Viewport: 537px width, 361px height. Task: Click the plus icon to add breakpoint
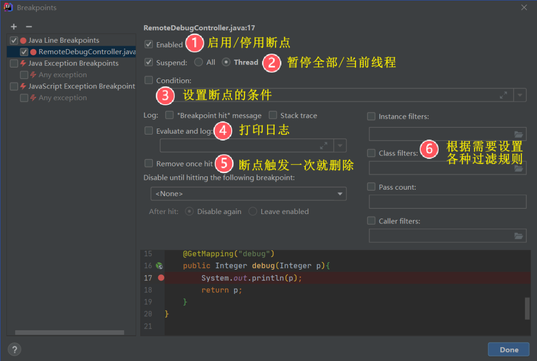click(14, 26)
